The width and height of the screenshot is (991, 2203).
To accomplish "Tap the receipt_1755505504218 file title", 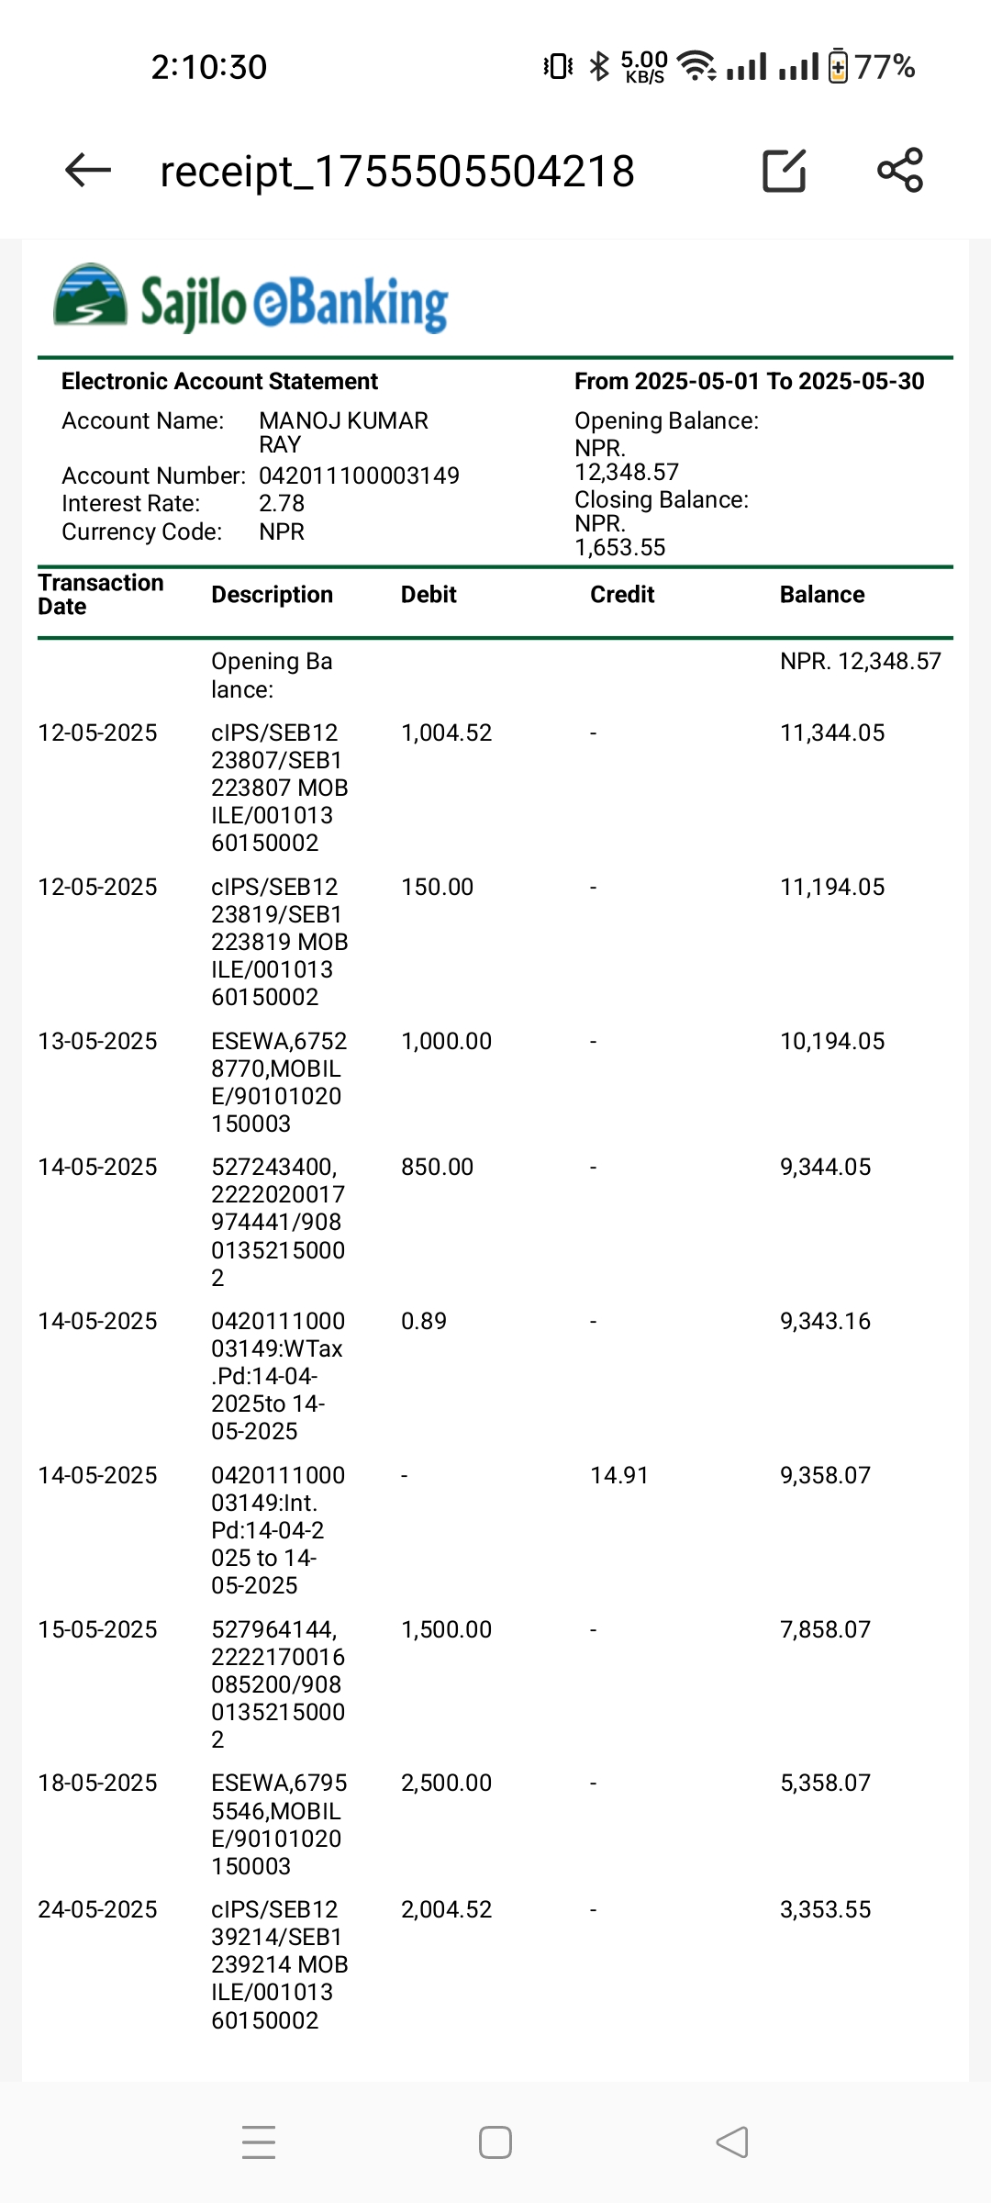I will pyautogui.click(x=397, y=172).
